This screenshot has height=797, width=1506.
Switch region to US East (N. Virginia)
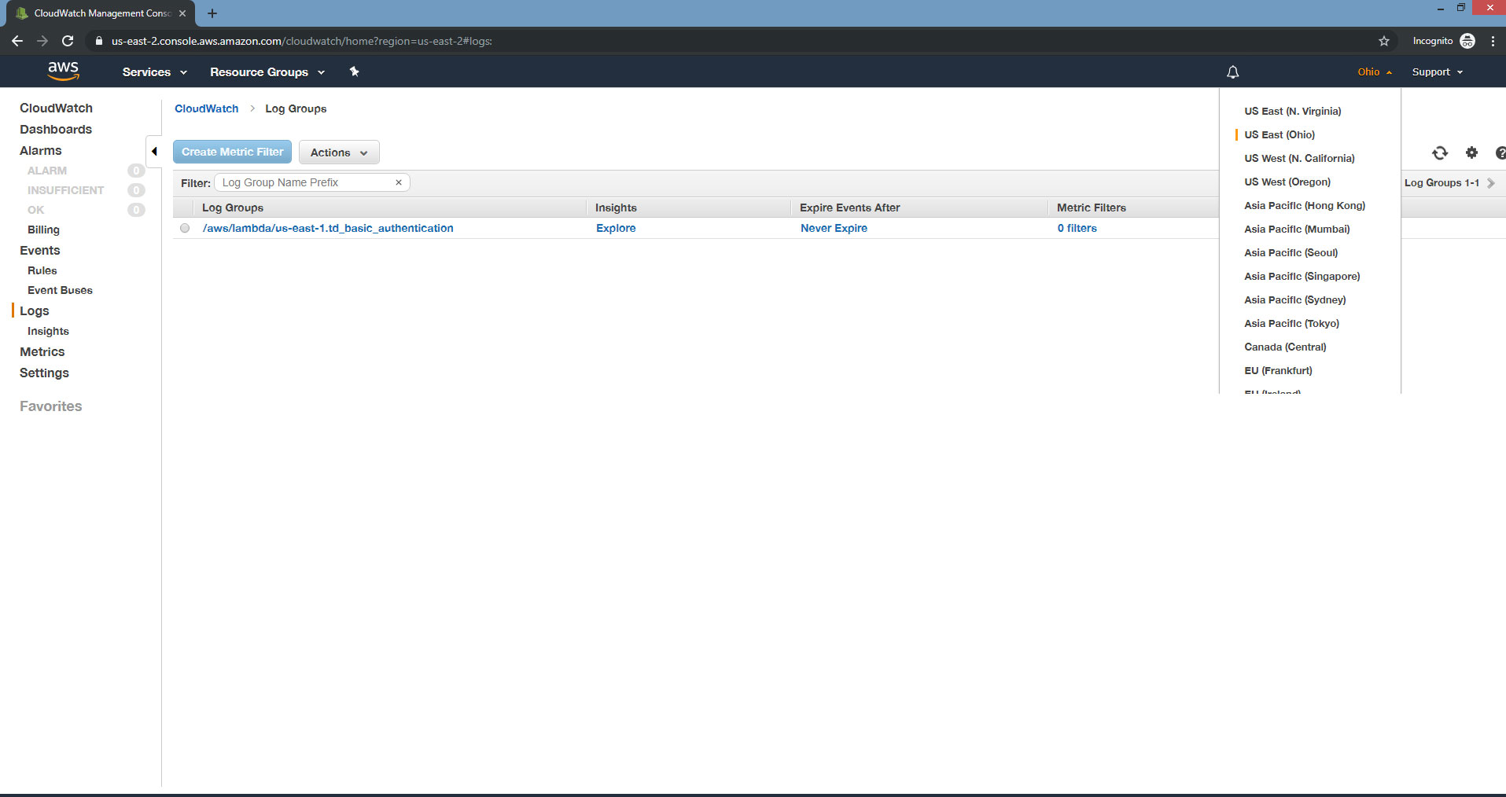coord(1292,112)
